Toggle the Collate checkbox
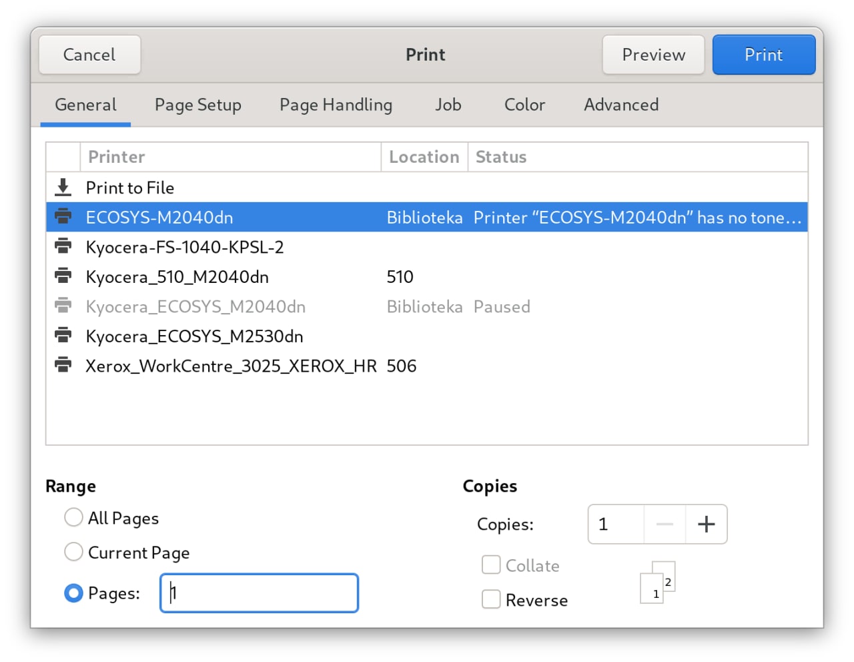This screenshot has width=854, height=662. pos(491,565)
